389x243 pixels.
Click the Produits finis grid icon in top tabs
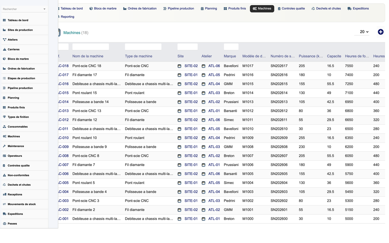coord(225,9)
